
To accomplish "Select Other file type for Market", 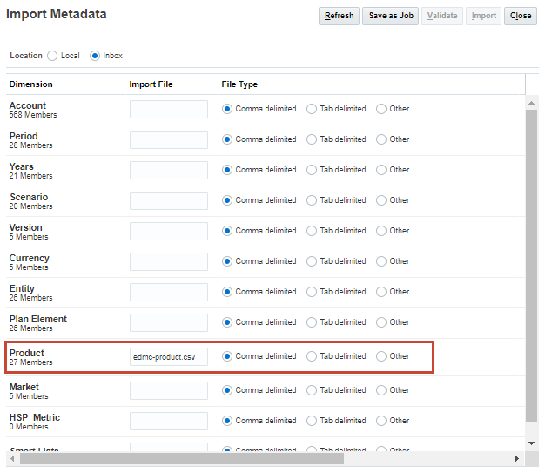I will [381, 390].
